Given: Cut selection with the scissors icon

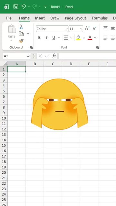Looking at the screenshot, I should coord(21,27).
